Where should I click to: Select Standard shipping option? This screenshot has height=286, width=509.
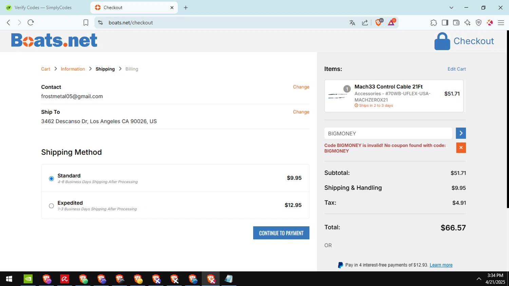click(51, 178)
